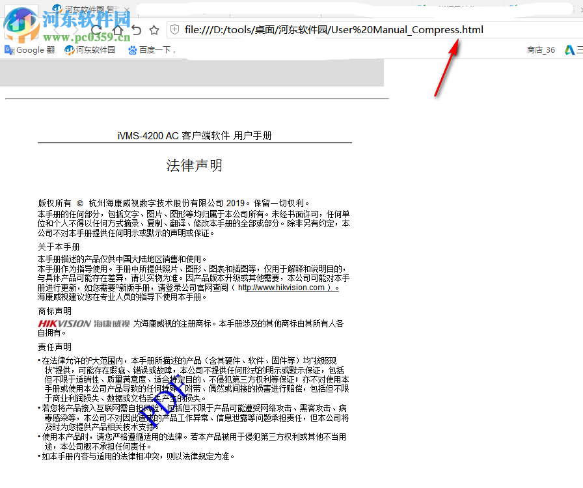Click the 河东软件园 favicon on bookmarks bar
The height and width of the screenshot is (488, 583).
[68, 49]
